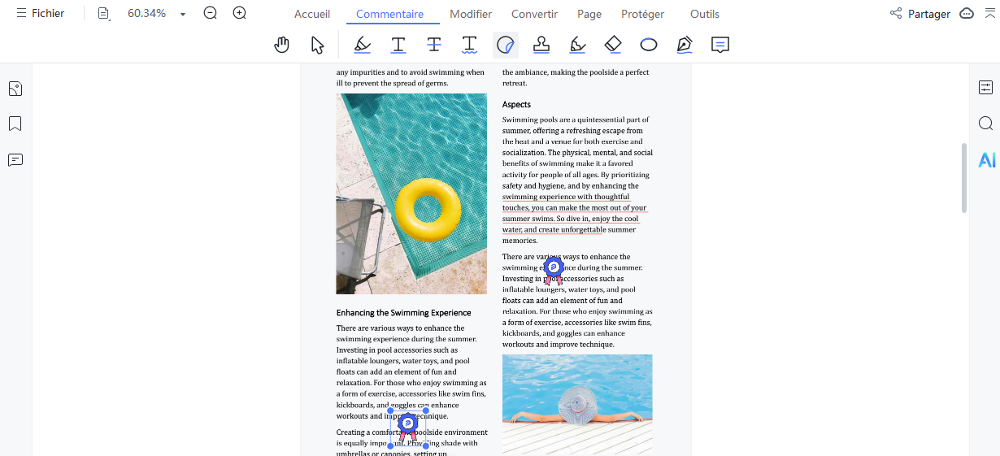Click the Partager button
Image resolution: width=1000 pixels, height=456 pixels.
point(920,14)
